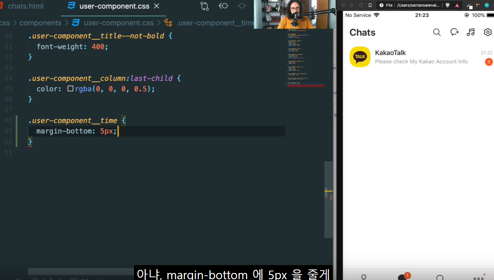Open the music note icon in Chats header
Viewport: 494px width, 280px height.
(x=471, y=32)
